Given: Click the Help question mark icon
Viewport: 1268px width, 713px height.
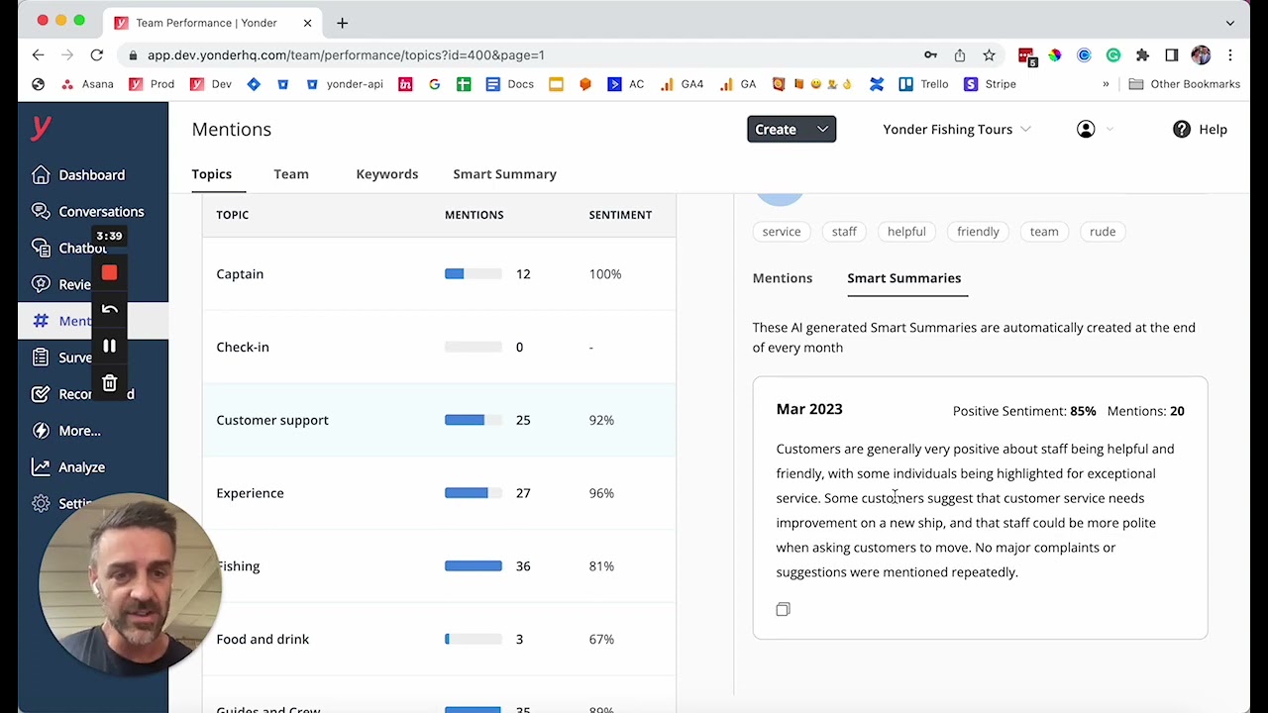Looking at the screenshot, I should 1182,130.
